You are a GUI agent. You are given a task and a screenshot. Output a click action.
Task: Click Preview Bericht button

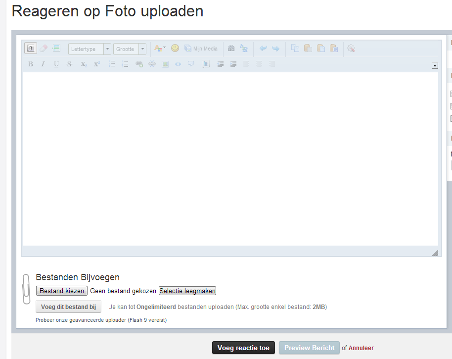(x=309, y=348)
